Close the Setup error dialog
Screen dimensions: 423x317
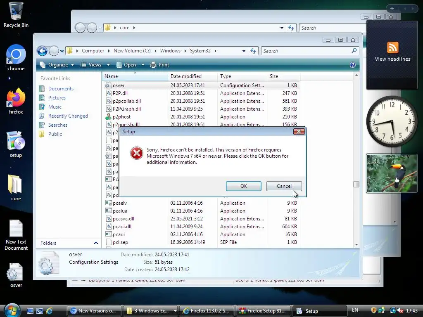[x=299, y=132]
